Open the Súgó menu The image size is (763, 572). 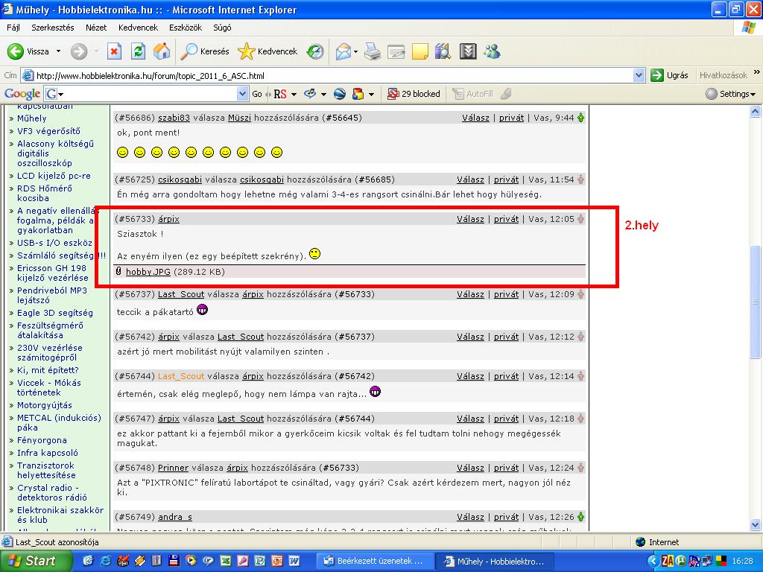[222, 28]
